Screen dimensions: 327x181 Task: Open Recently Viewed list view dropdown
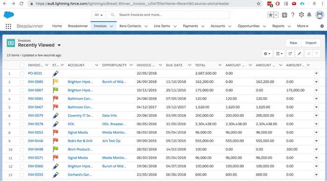click(59, 45)
